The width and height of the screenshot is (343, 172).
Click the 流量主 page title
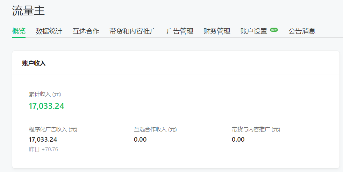[x=28, y=11]
